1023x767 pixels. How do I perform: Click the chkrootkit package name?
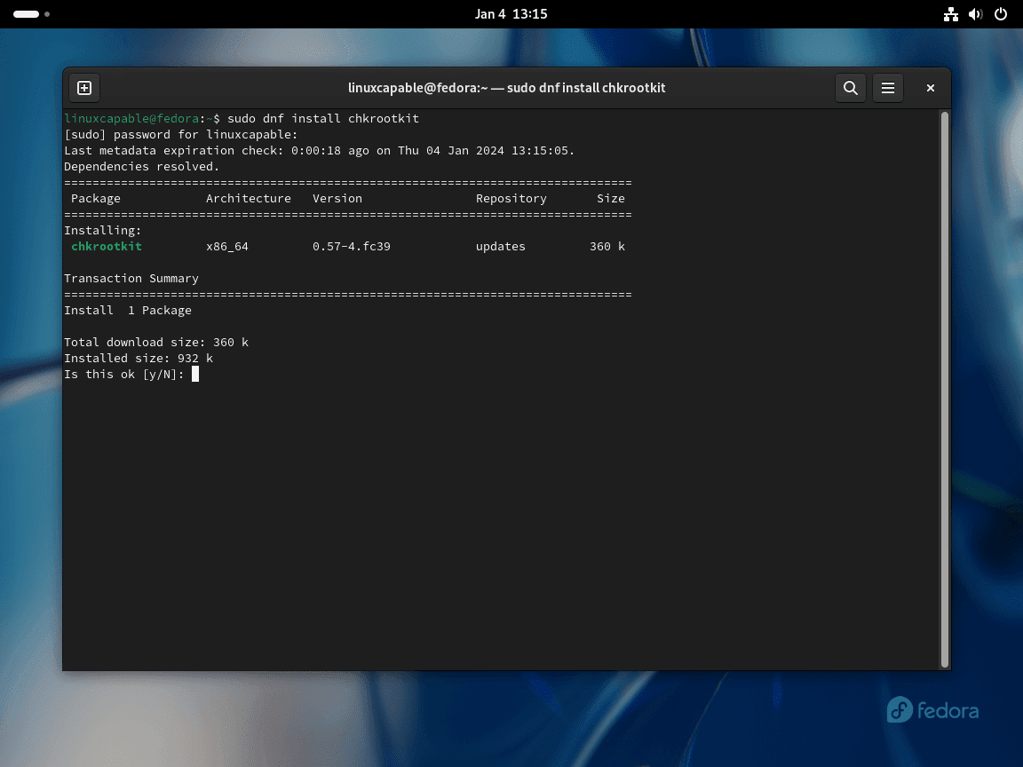pyautogui.click(x=106, y=246)
